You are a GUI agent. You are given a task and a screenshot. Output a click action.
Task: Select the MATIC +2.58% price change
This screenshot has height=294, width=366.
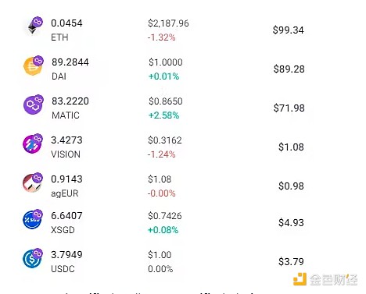(163, 115)
